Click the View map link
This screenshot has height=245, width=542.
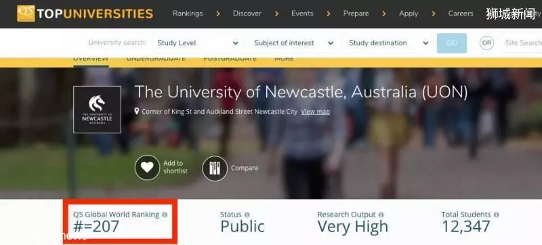(315, 112)
